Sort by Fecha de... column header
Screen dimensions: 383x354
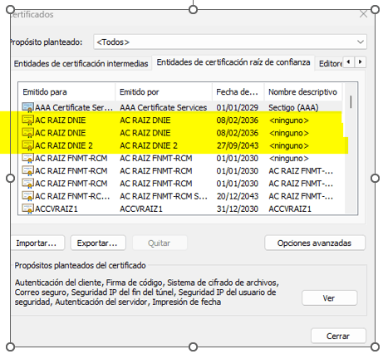(x=238, y=92)
